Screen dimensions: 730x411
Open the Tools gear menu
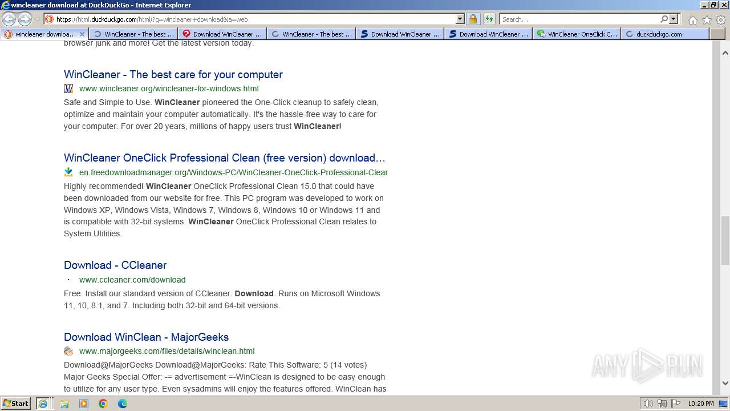720,20
